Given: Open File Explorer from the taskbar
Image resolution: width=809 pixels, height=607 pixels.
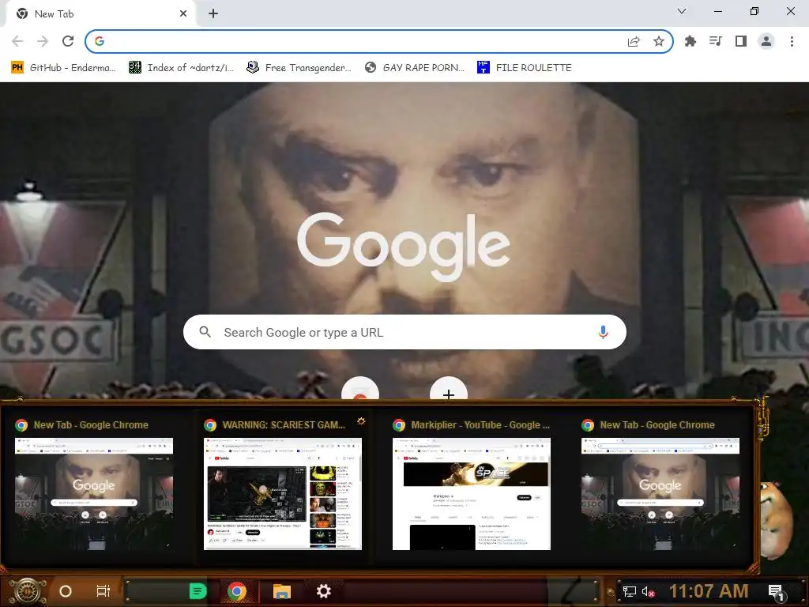Looking at the screenshot, I should [x=282, y=591].
